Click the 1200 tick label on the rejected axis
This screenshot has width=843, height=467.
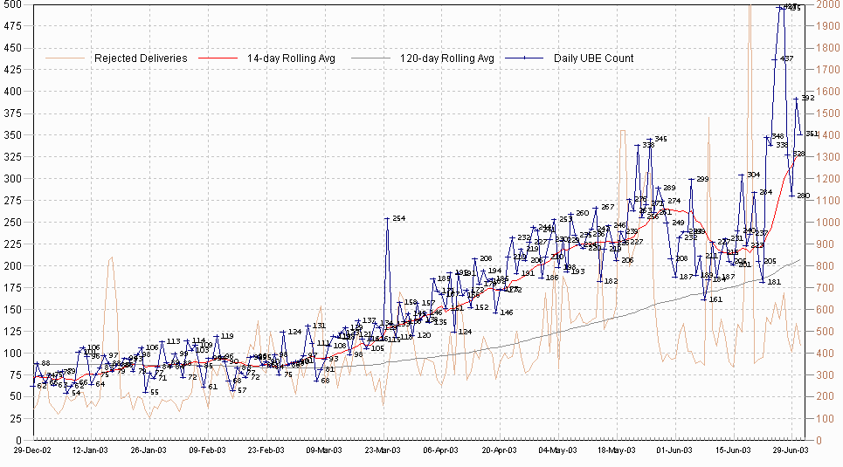(x=828, y=178)
